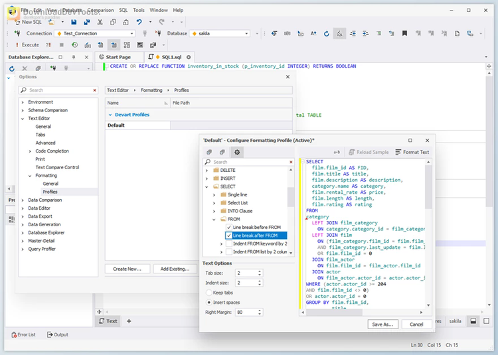Viewport: 498px width, 355px height.
Task: Click the Create New... button
Action: [127, 269]
